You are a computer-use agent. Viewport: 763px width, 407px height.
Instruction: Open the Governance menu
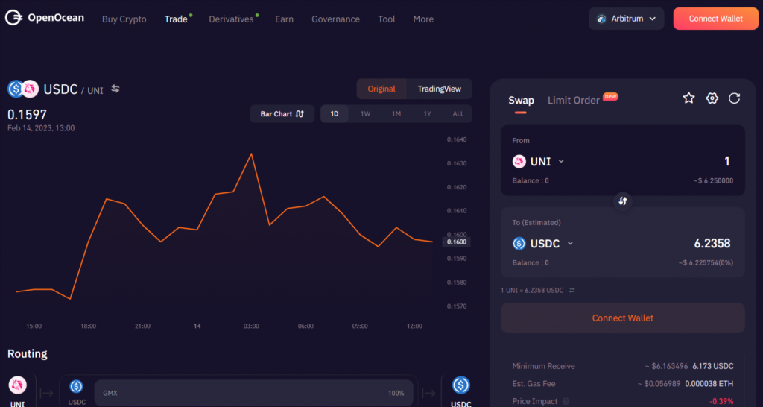[336, 19]
